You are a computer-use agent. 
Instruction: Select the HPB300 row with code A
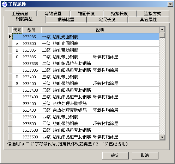point(84,44)
